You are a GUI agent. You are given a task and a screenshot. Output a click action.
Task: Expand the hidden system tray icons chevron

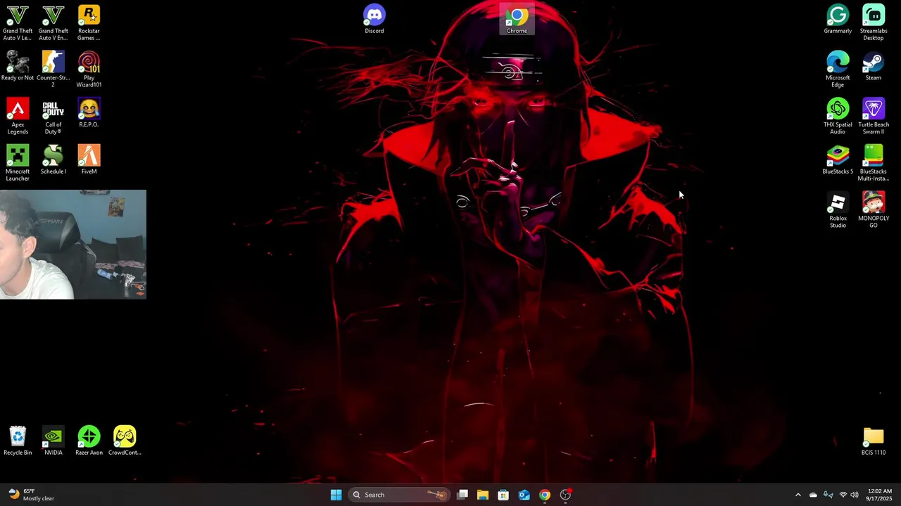pyautogui.click(x=798, y=495)
